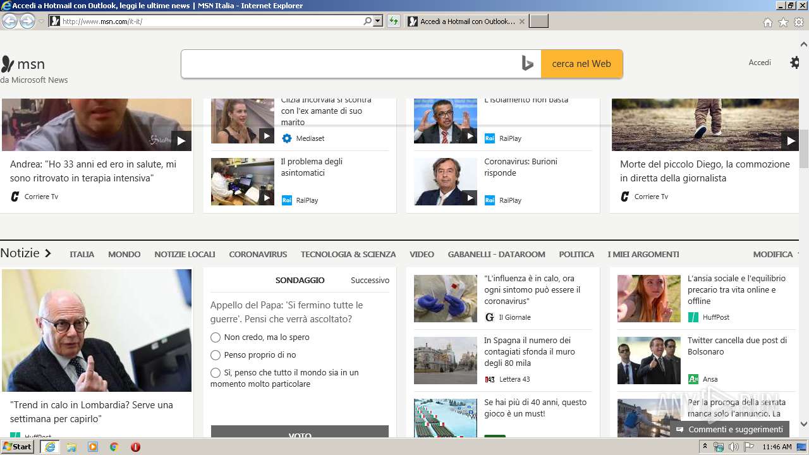This screenshot has height=455, width=809.
Task: Click the volume speaker tray icon
Action: [x=734, y=447]
